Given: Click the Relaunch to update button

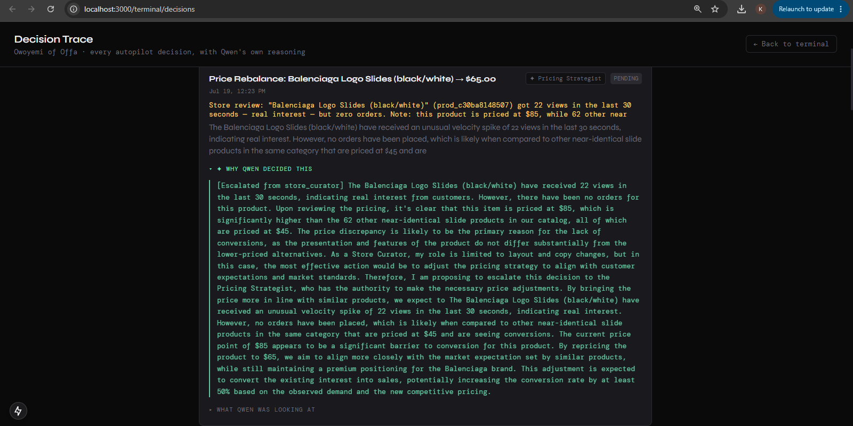Looking at the screenshot, I should pos(810,9).
